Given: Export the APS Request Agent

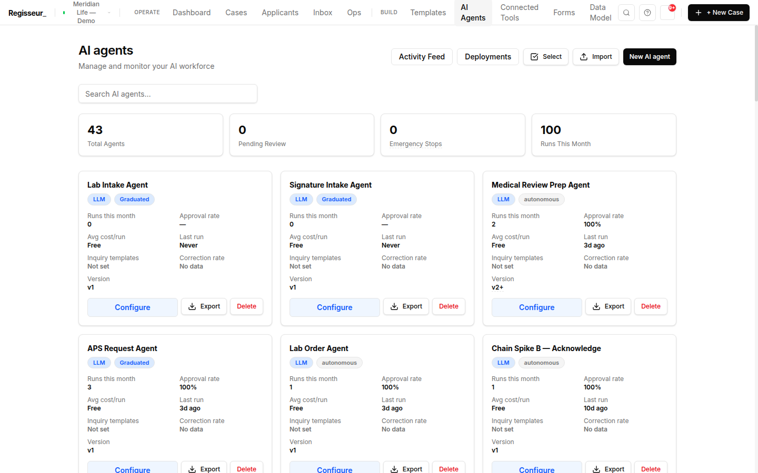Looking at the screenshot, I should point(204,468).
